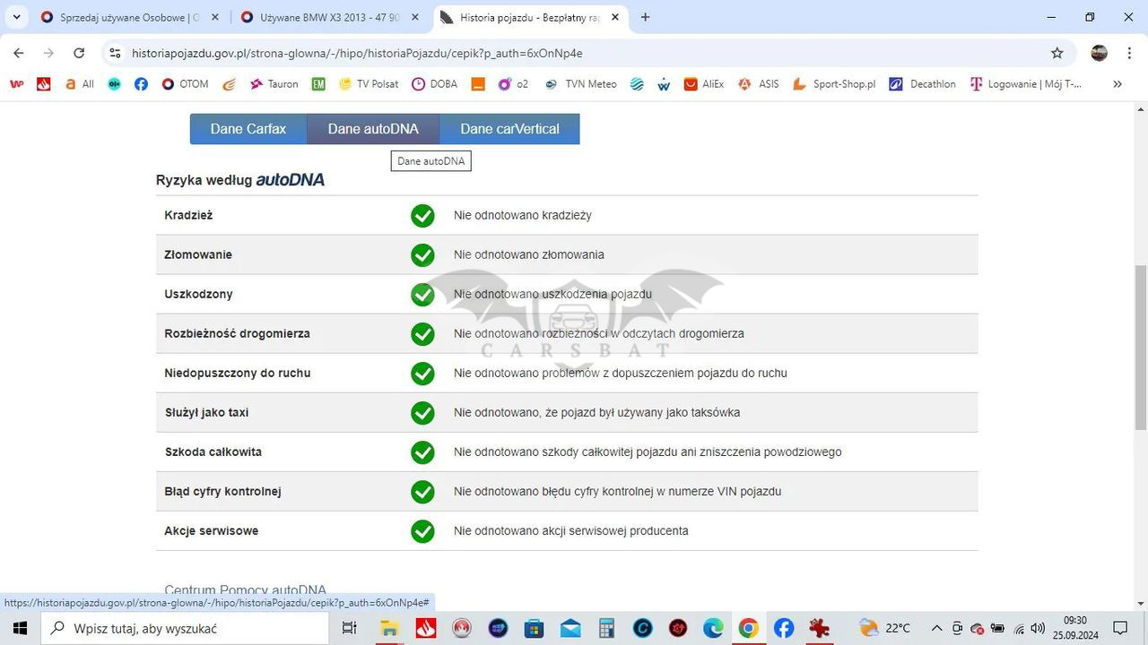Click the Tauron bookmark

[x=274, y=84]
